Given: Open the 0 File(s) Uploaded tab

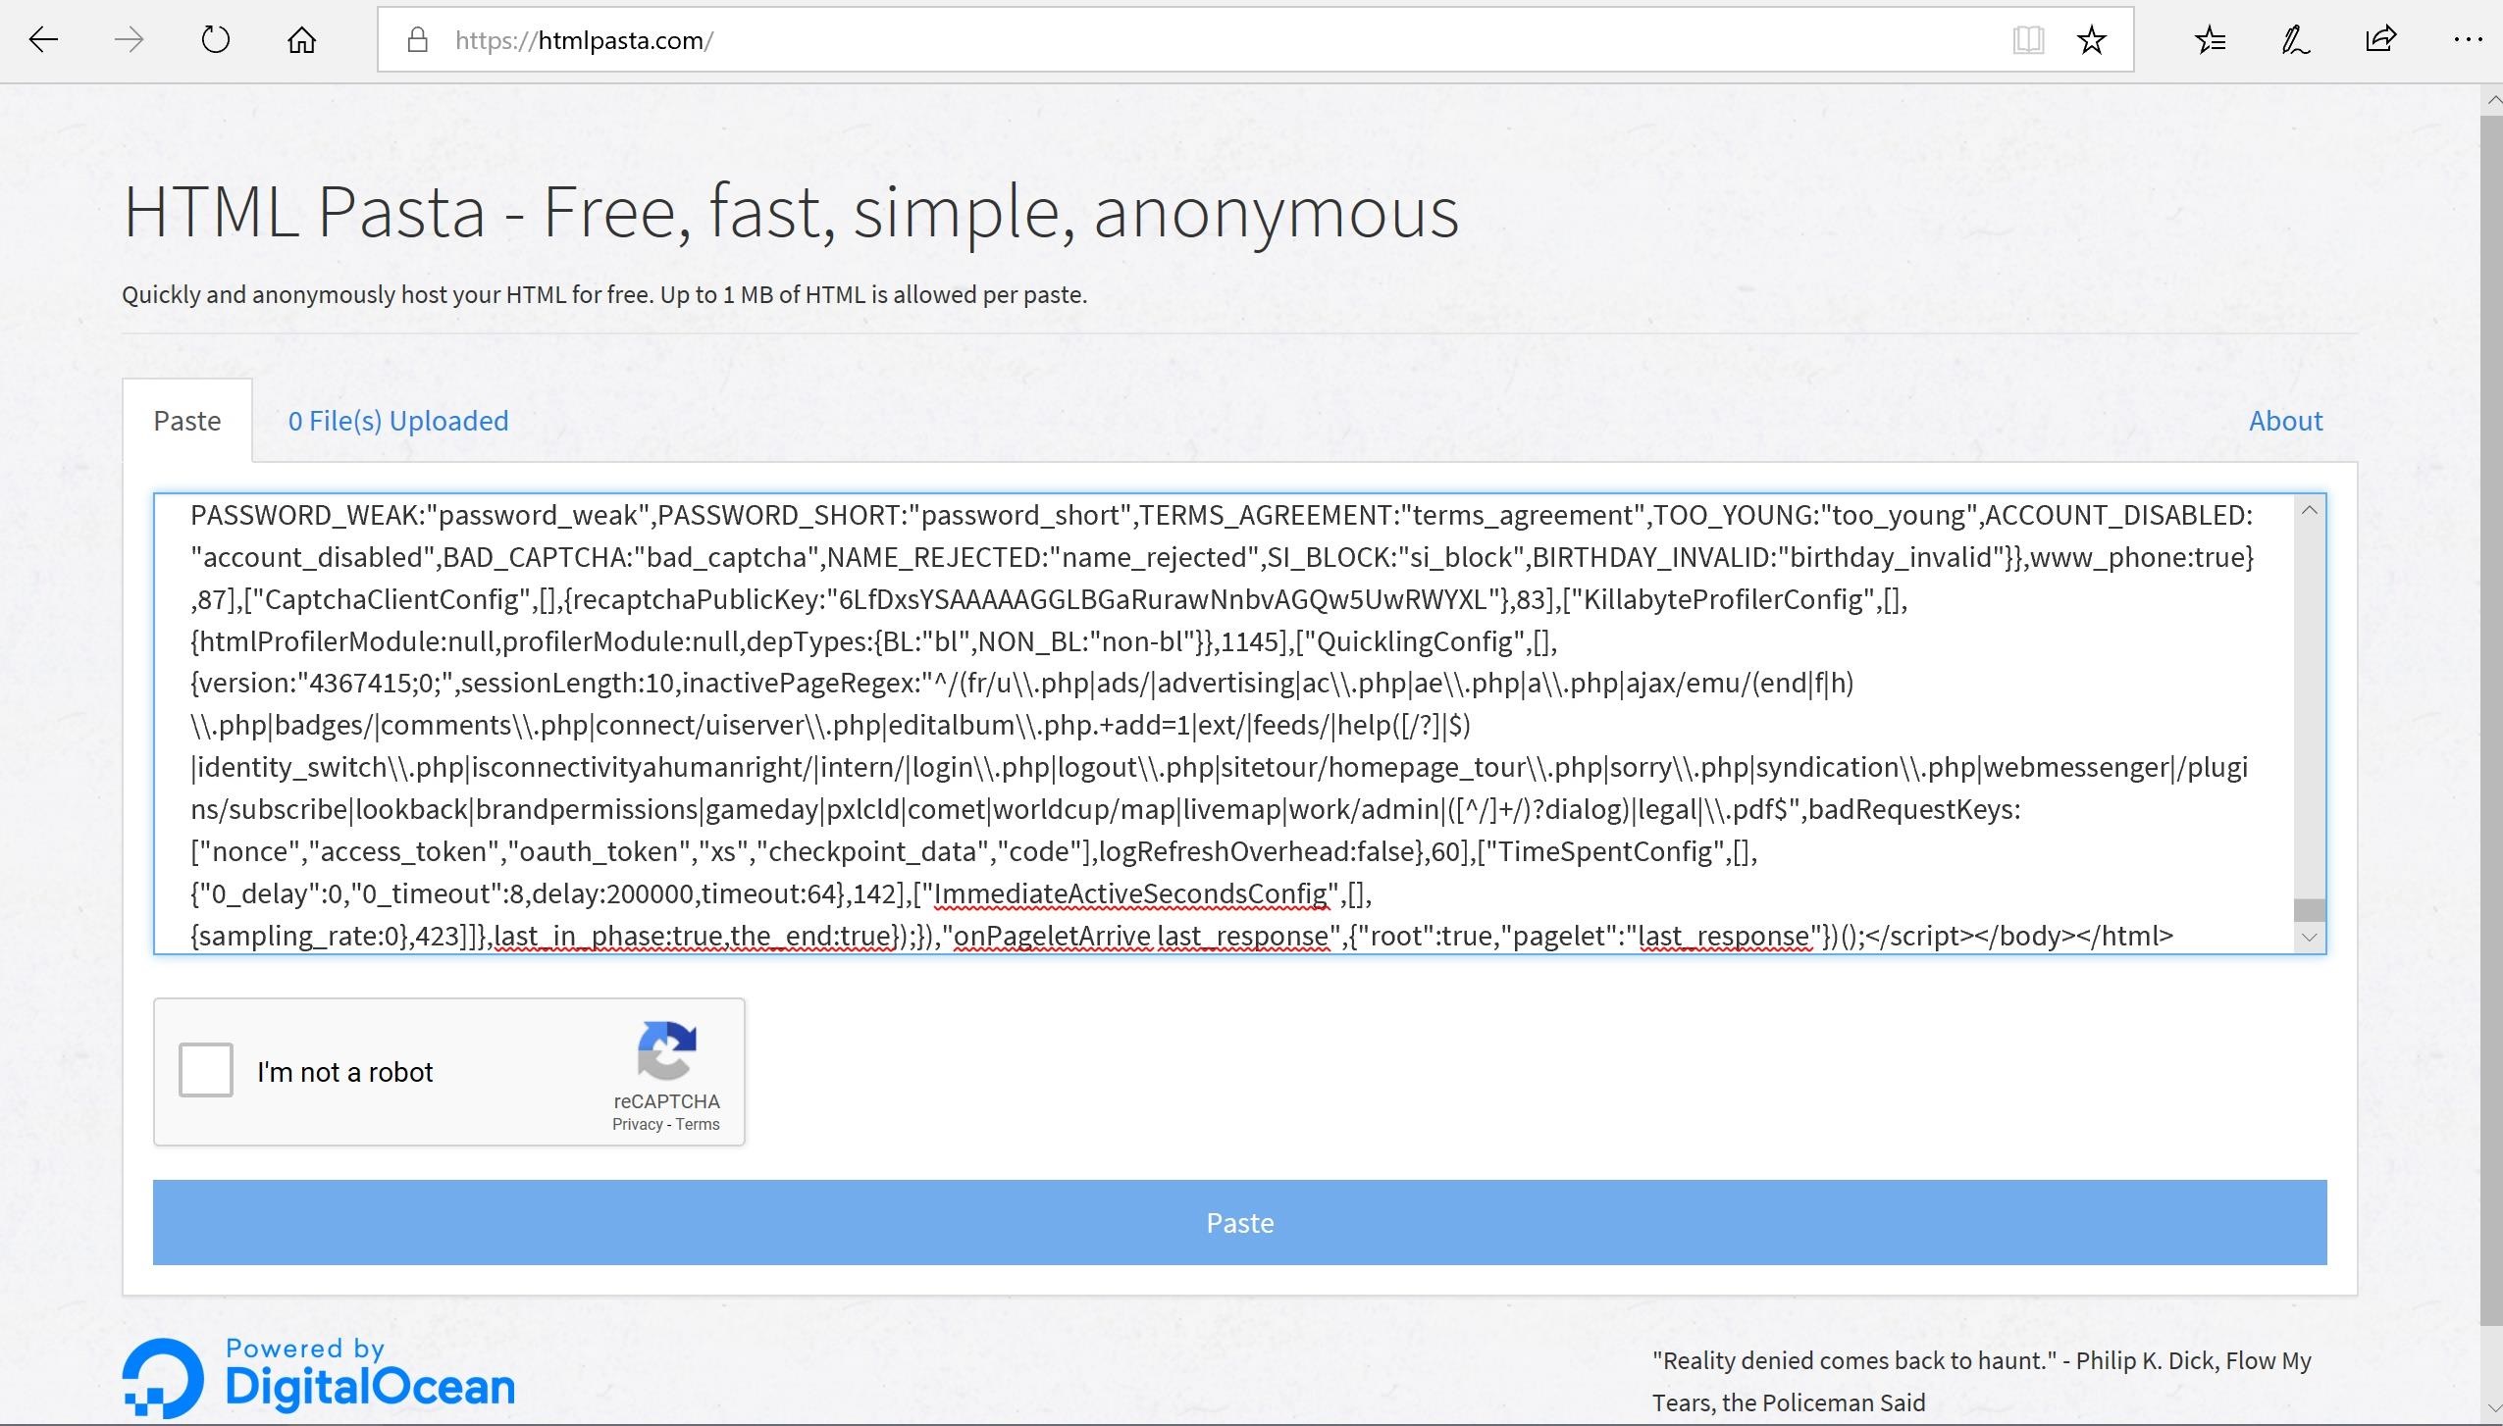Looking at the screenshot, I should click(x=398, y=421).
